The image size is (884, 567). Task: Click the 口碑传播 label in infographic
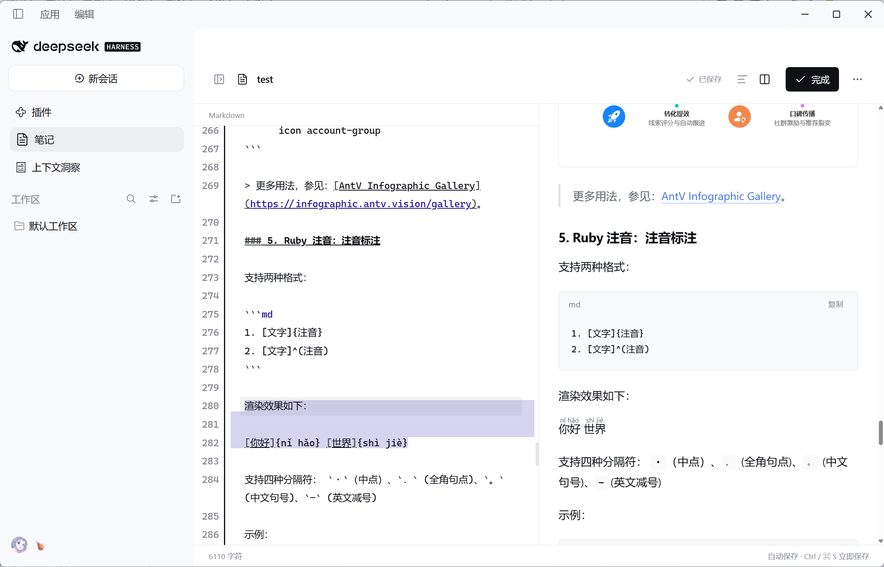pos(802,114)
